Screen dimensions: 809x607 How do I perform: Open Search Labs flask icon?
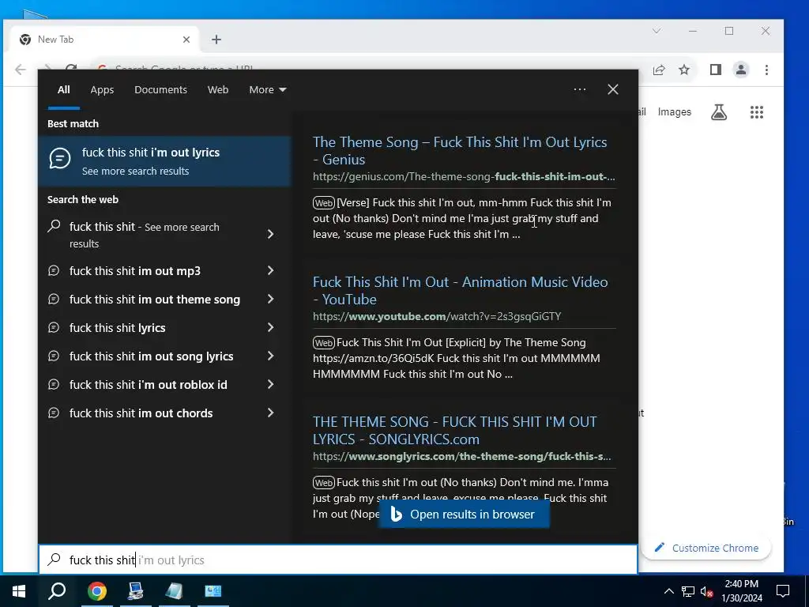(x=719, y=112)
